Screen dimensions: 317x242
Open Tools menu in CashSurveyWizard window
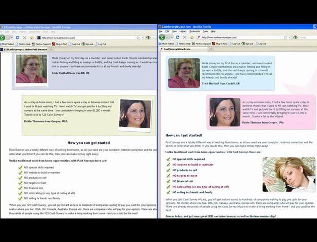[x=205, y=32]
